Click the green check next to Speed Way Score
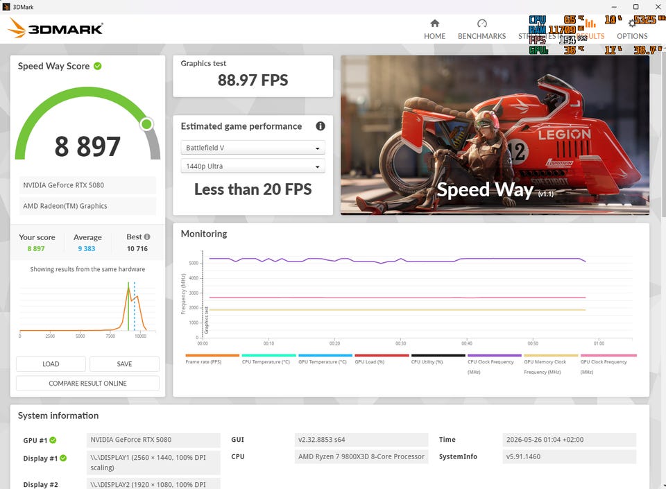666x489 pixels. coord(98,66)
